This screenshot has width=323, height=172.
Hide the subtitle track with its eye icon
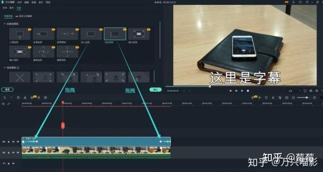(18, 142)
